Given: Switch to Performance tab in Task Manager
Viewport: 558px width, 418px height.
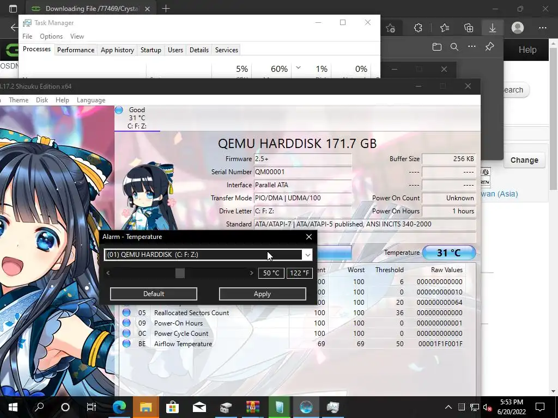Looking at the screenshot, I should click(75, 50).
